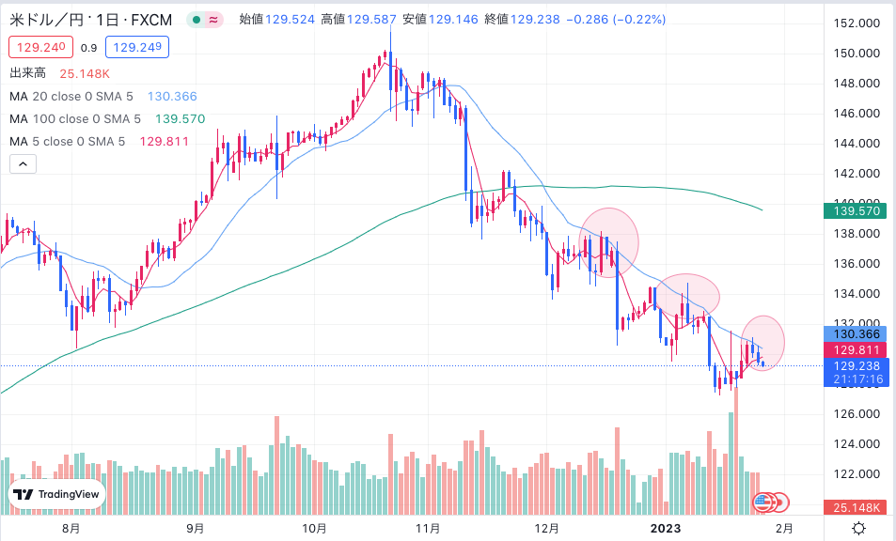Select the MA 100 close SMA indicator
The width and height of the screenshot is (896, 541).
pyautogui.click(x=75, y=118)
